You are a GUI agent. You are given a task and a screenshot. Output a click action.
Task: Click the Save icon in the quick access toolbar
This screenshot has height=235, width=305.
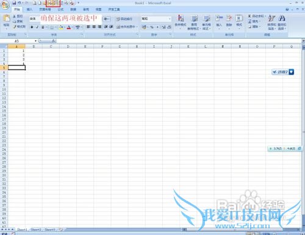pyautogui.click(x=14, y=3)
